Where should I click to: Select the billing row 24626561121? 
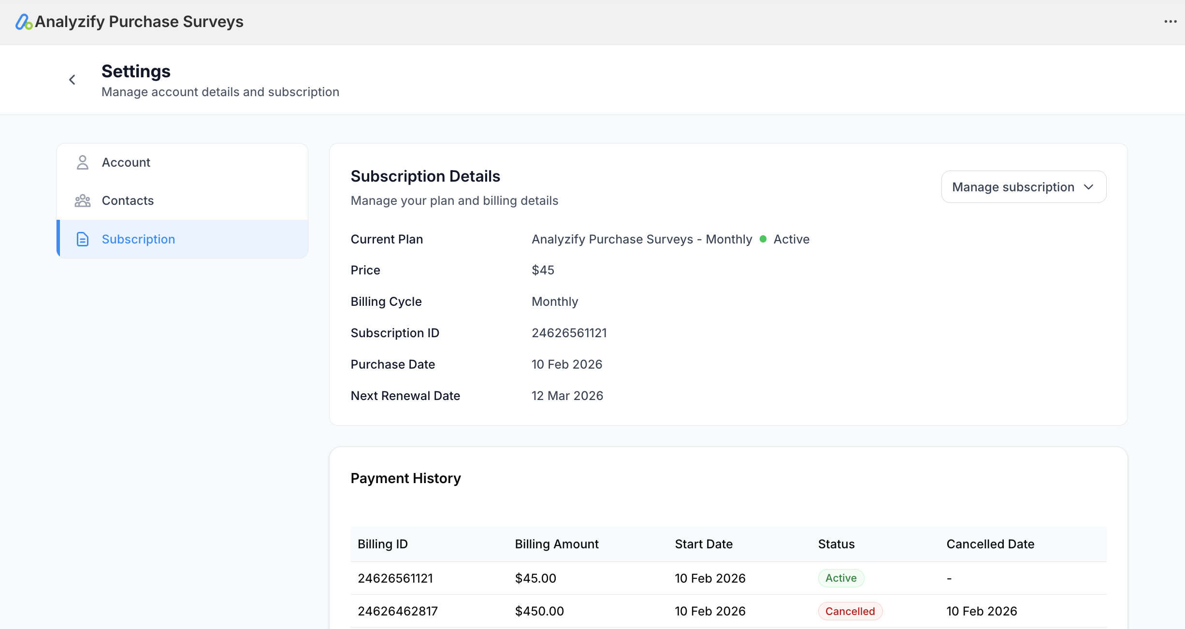coord(395,578)
